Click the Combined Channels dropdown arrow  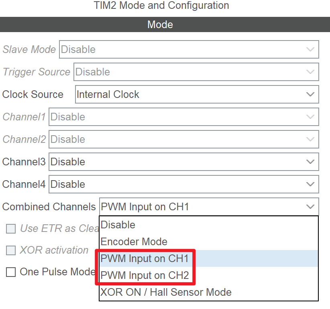point(310,207)
